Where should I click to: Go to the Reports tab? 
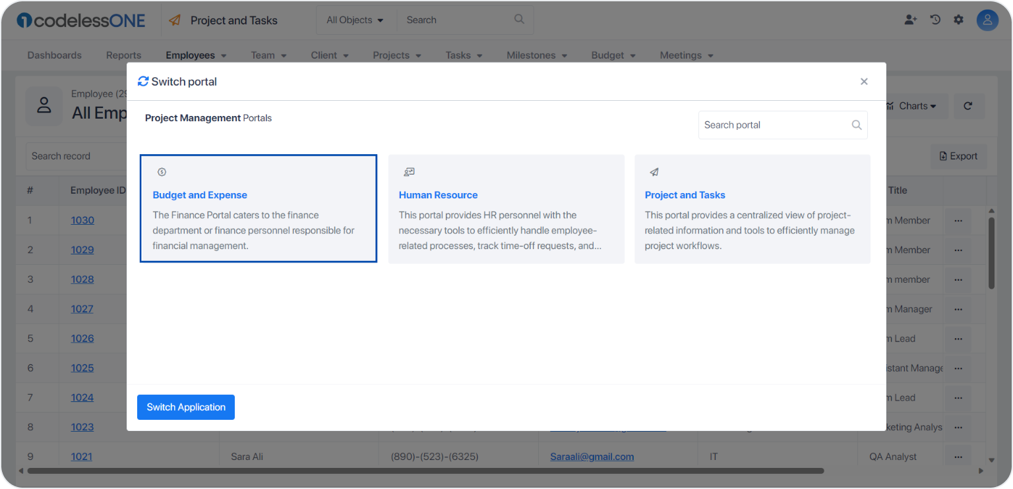tap(124, 55)
